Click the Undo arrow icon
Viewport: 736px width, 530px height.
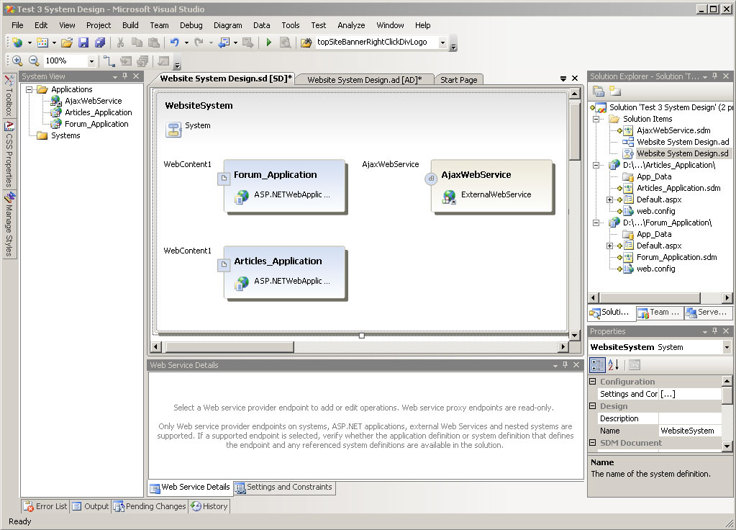click(175, 42)
